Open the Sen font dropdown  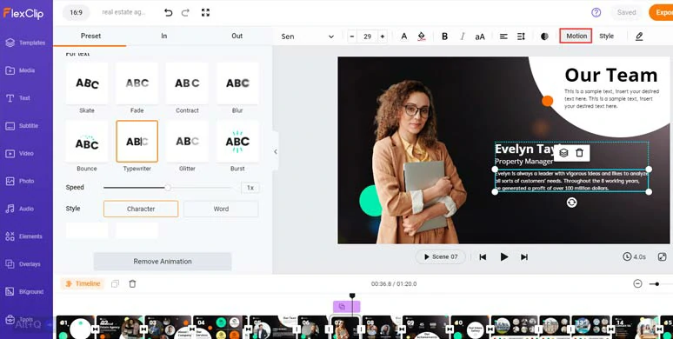coord(308,37)
